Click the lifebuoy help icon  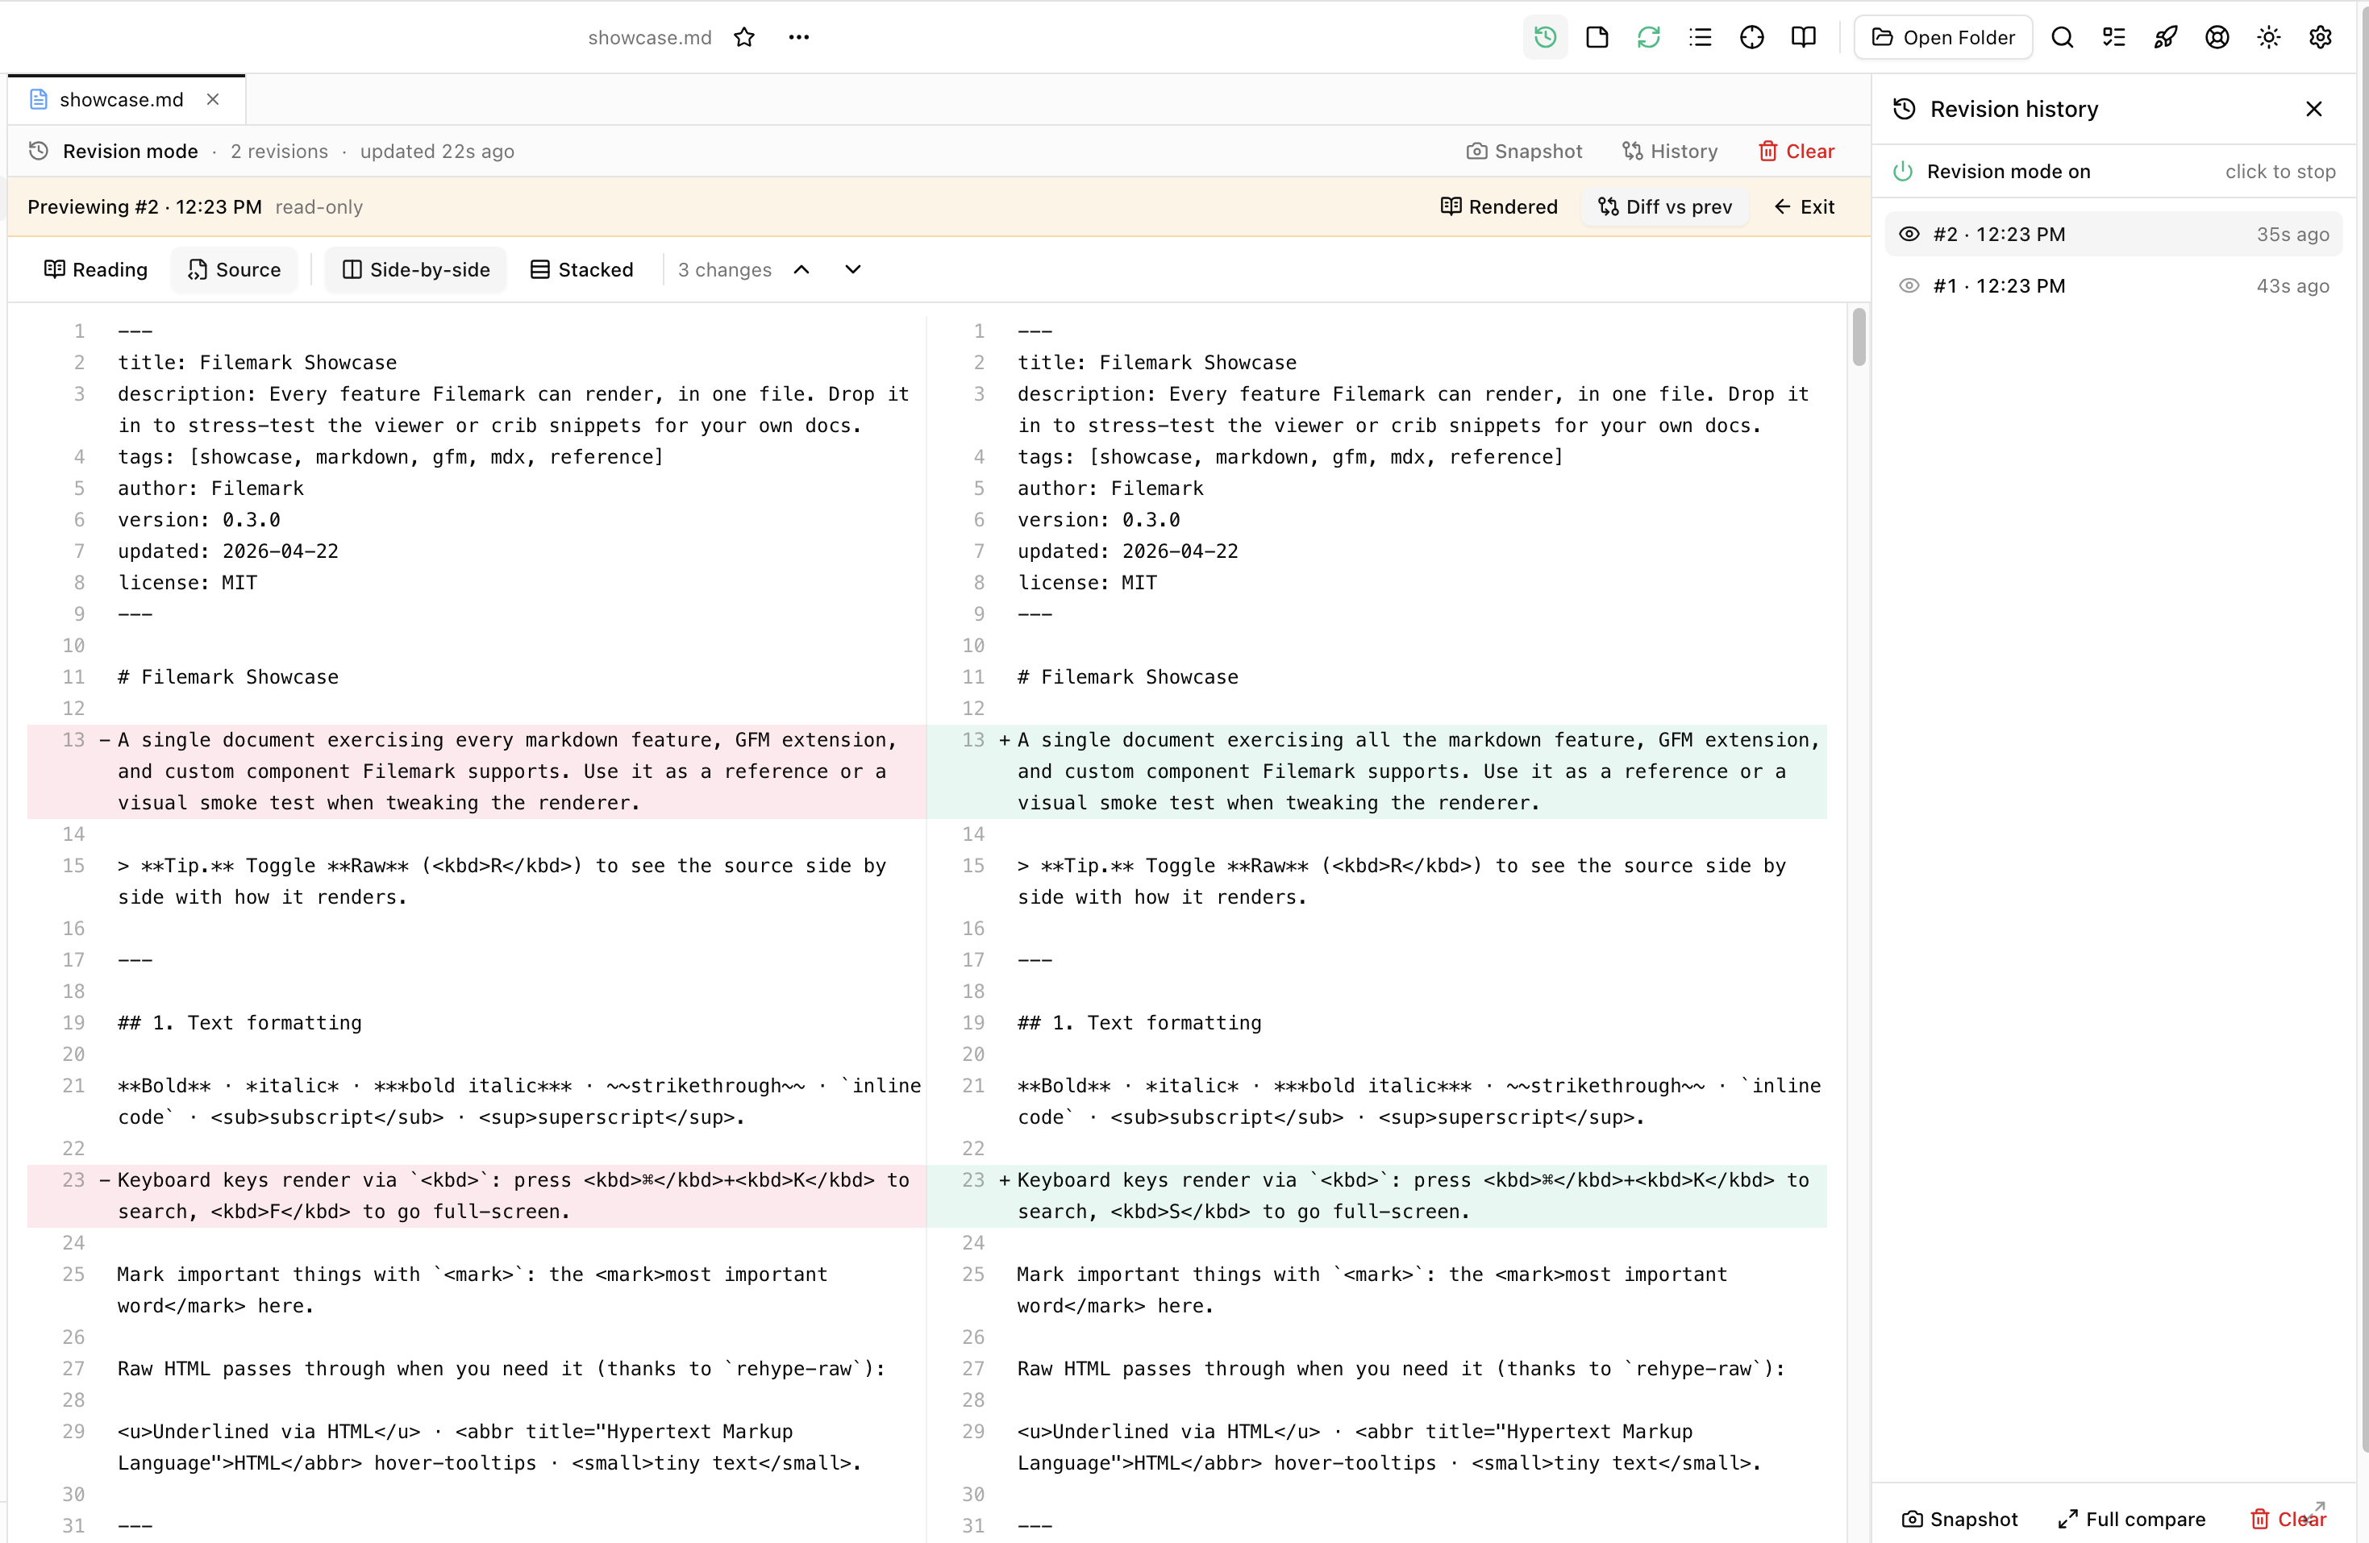(x=2217, y=38)
